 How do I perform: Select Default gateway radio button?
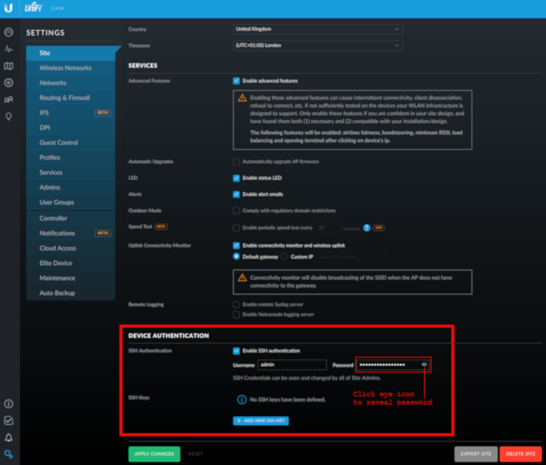(x=236, y=257)
